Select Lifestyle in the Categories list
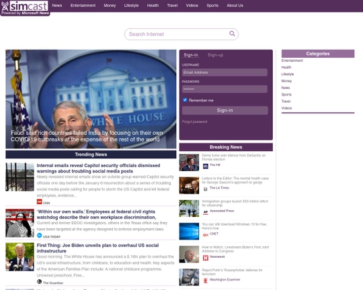The height and width of the screenshot is (290, 363). [288, 74]
